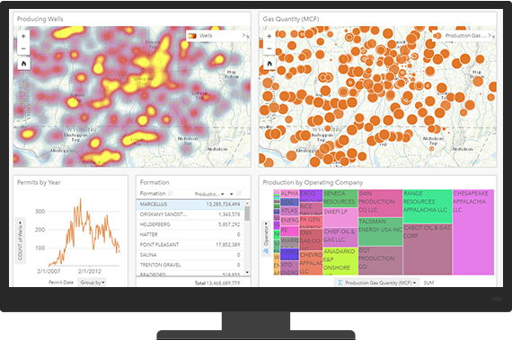The height and width of the screenshot is (340, 512).
Task: Sort the production value column using its arrows
Action: [x=239, y=194]
